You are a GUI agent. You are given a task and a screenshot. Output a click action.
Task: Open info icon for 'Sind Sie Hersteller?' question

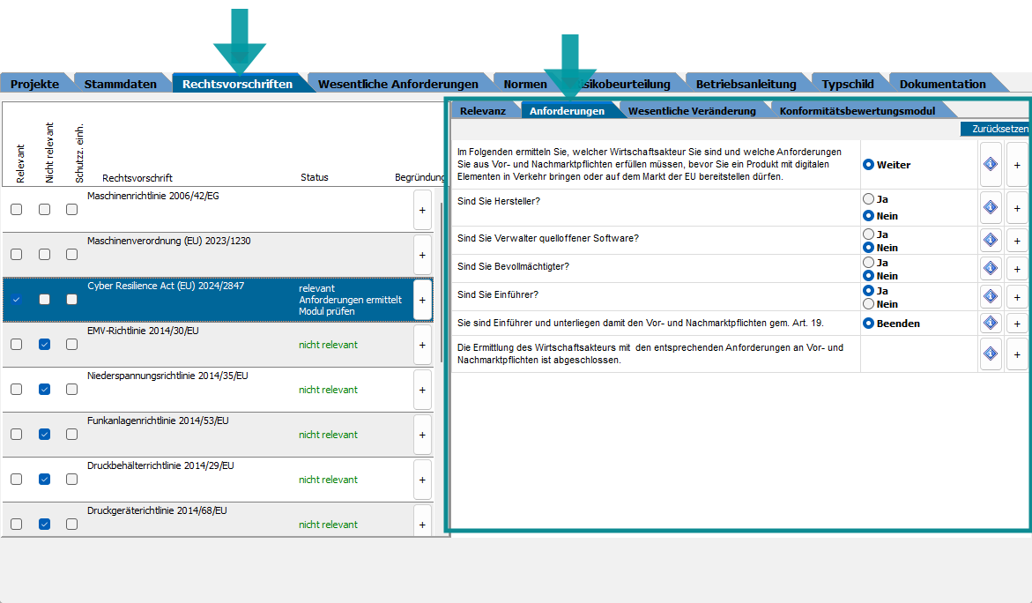tap(990, 208)
